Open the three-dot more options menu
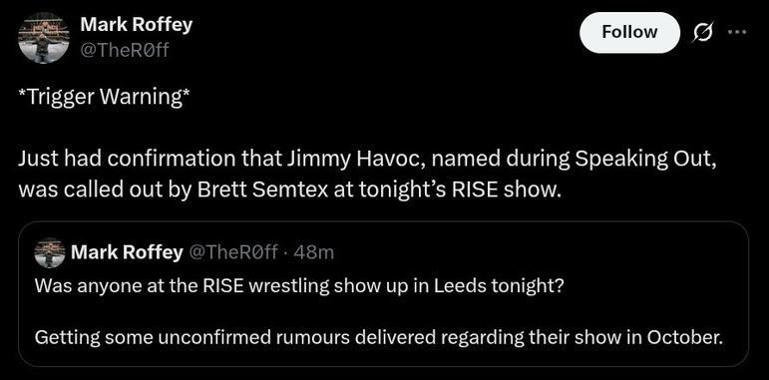The height and width of the screenshot is (380, 769). [737, 32]
